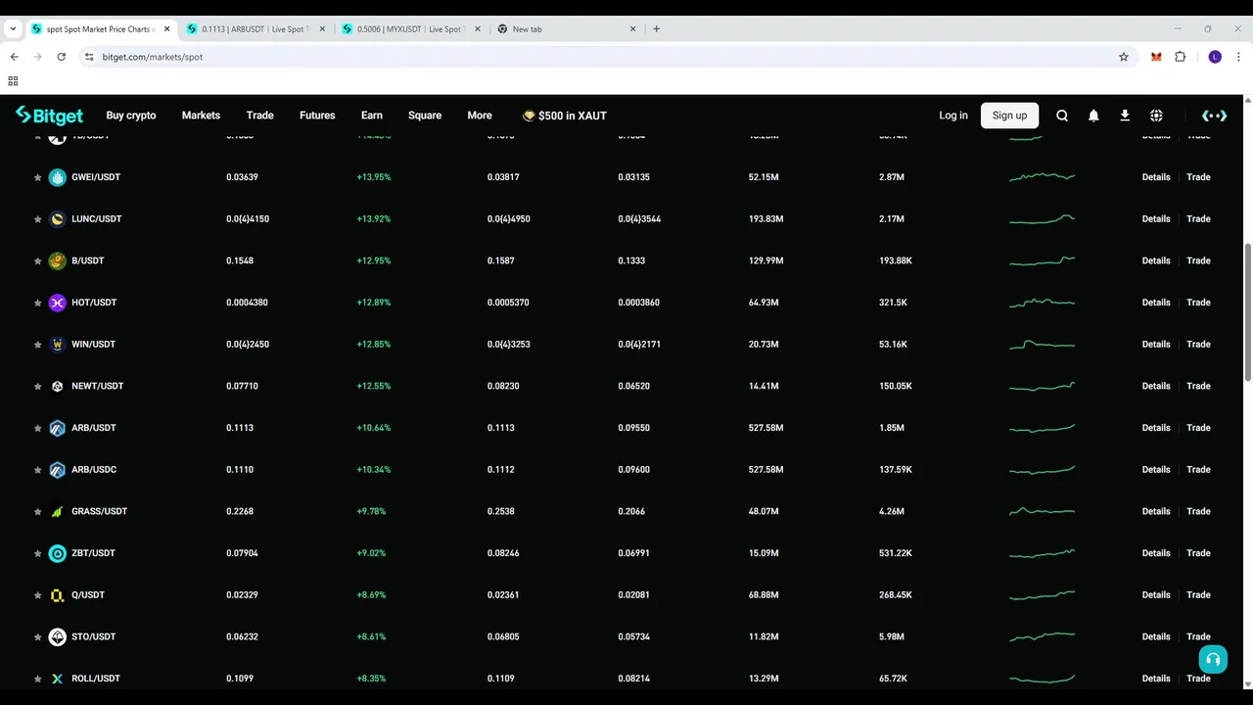
Task: Switch to the ARBUSDT browser tab
Action: pyautogui.click(x=256, y=28)
